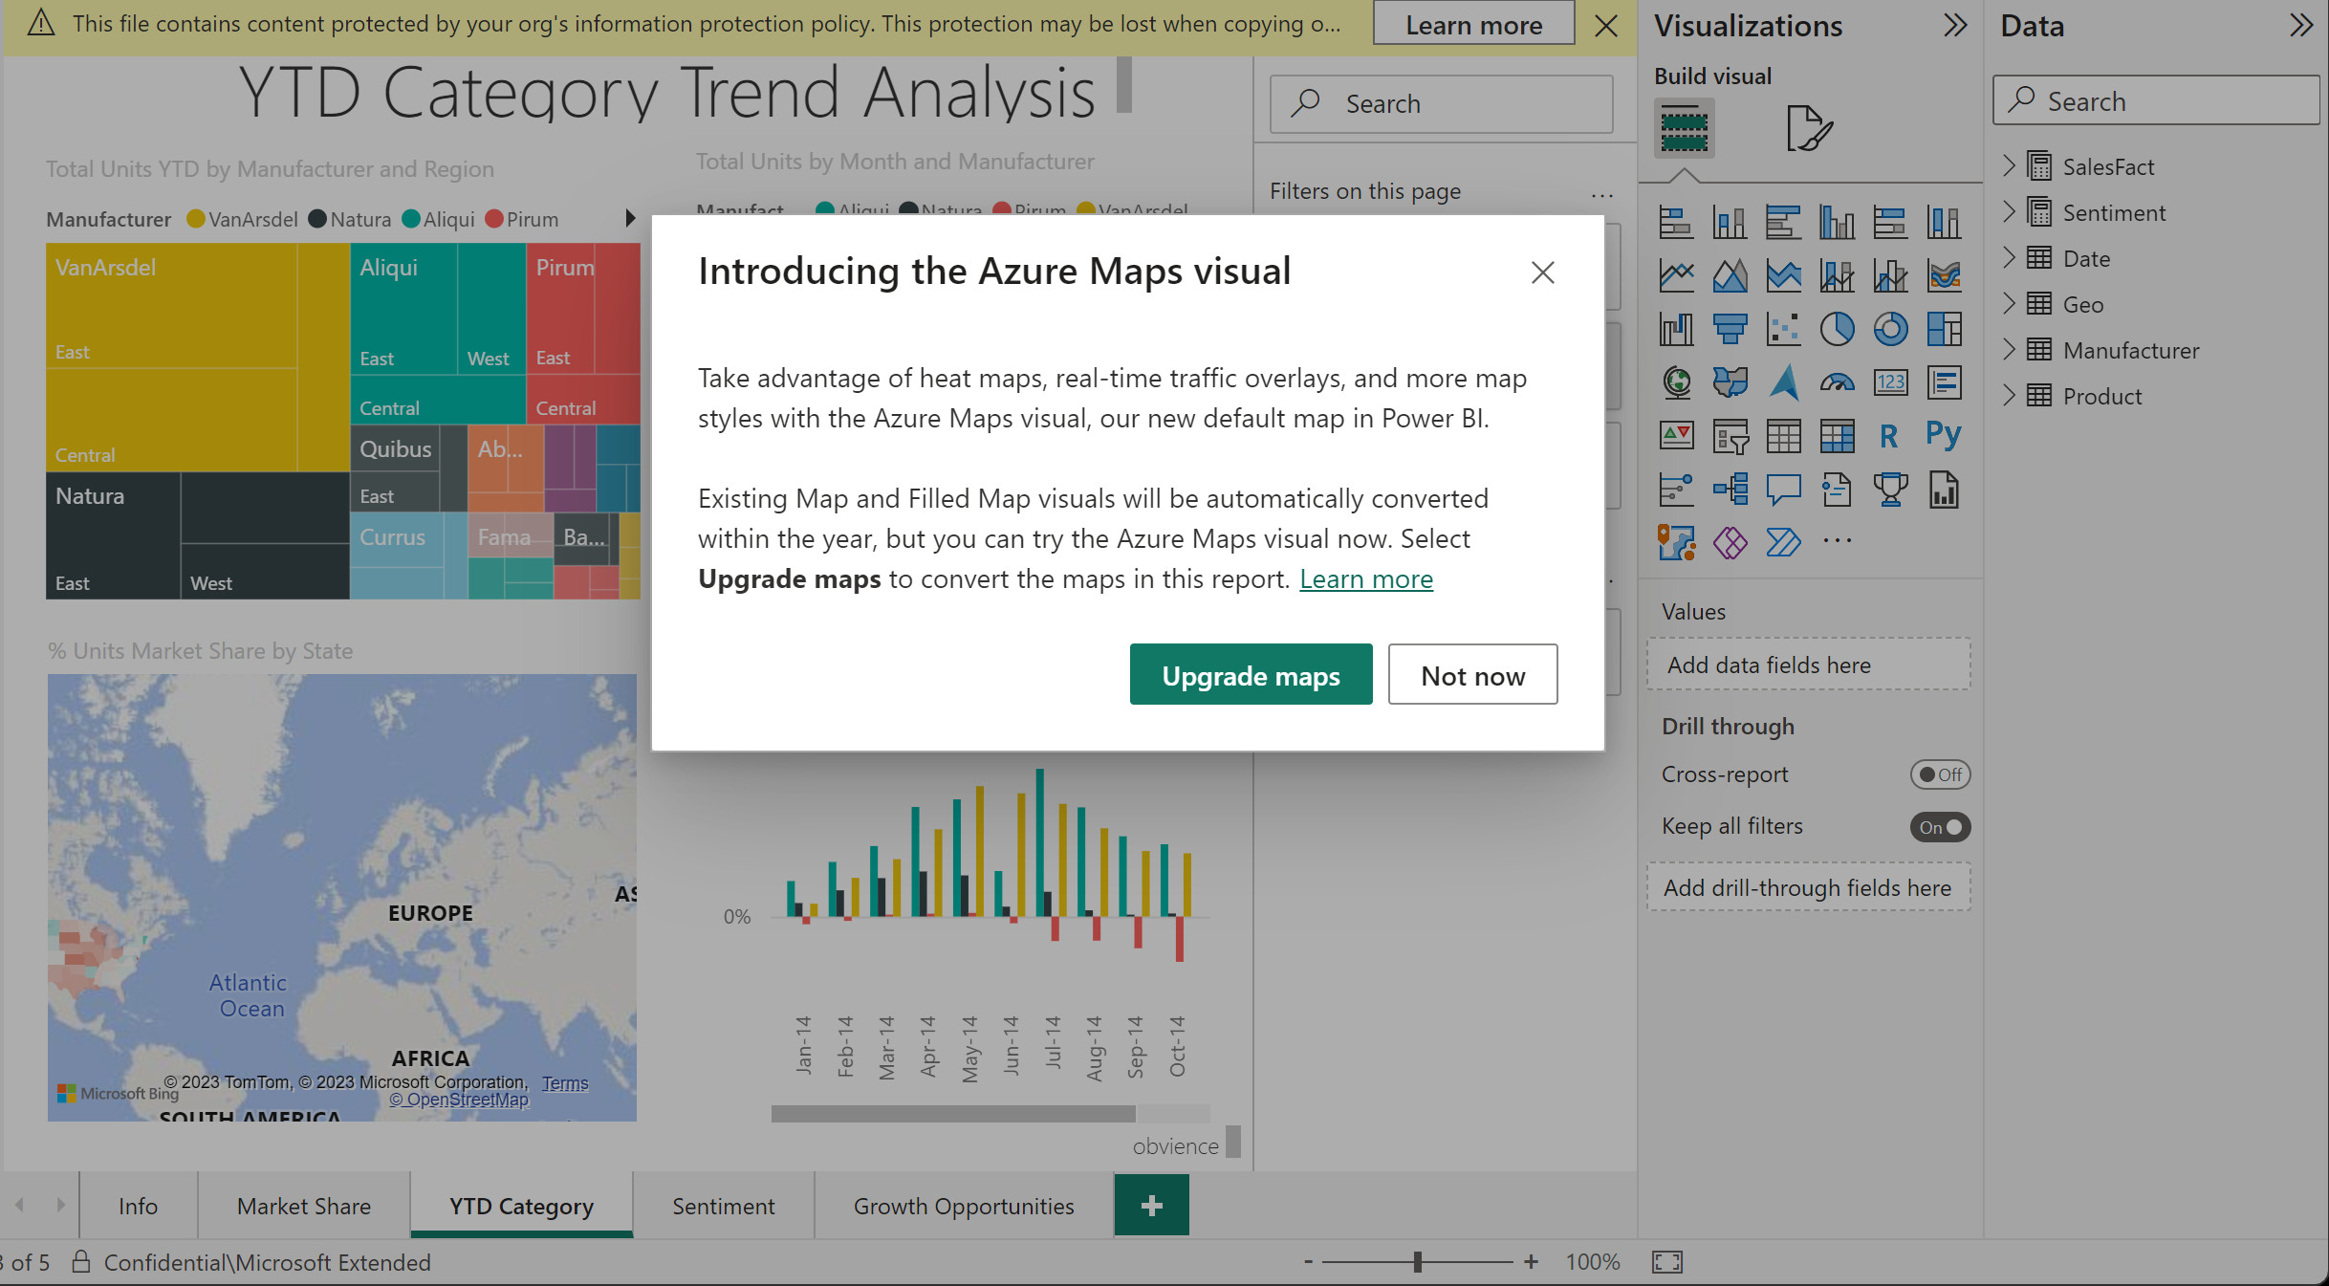Expand the Product data table

pos(2011,394)
